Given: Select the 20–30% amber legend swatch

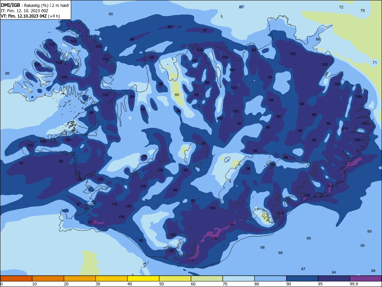Looking at the screenshot, I should pyautogui.click(x=80, y=279).
